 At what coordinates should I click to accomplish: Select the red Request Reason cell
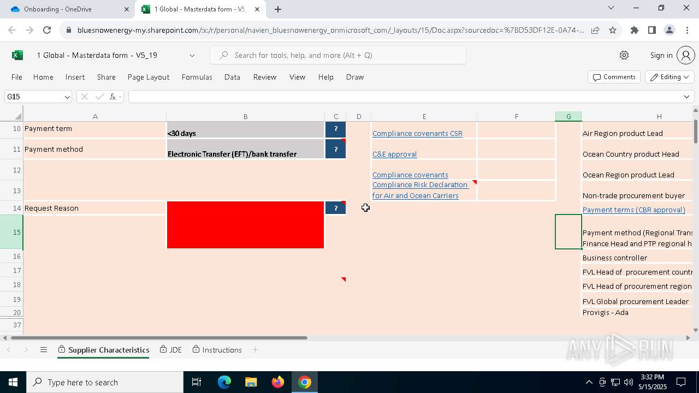pyautogui.click(x=245, y=225)
